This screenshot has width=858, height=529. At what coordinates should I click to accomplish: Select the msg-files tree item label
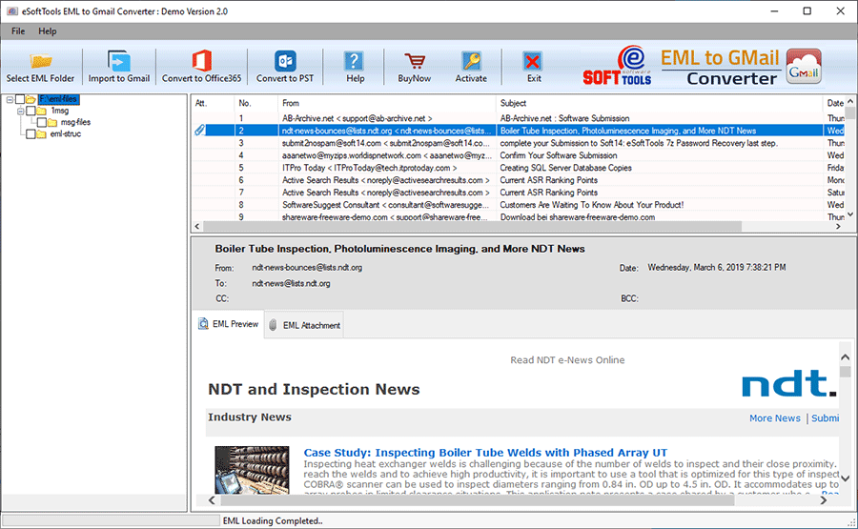click(75, 122)
